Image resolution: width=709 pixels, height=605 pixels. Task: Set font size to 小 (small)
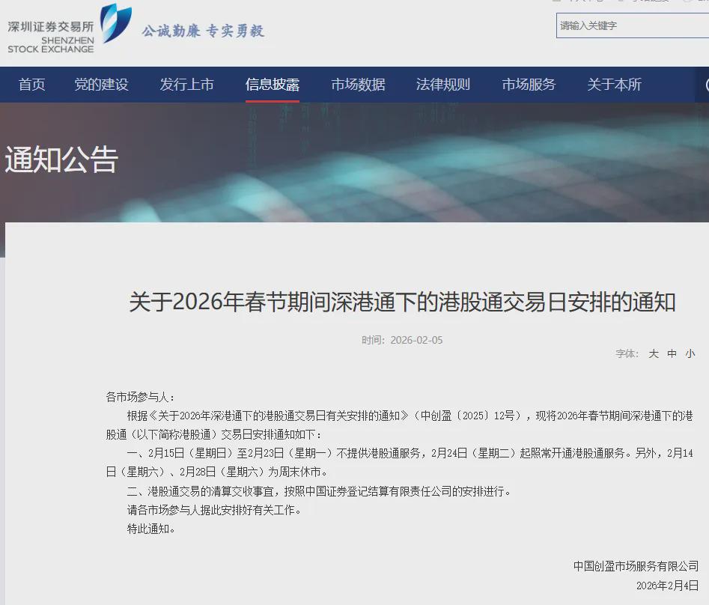click(690, 354)
